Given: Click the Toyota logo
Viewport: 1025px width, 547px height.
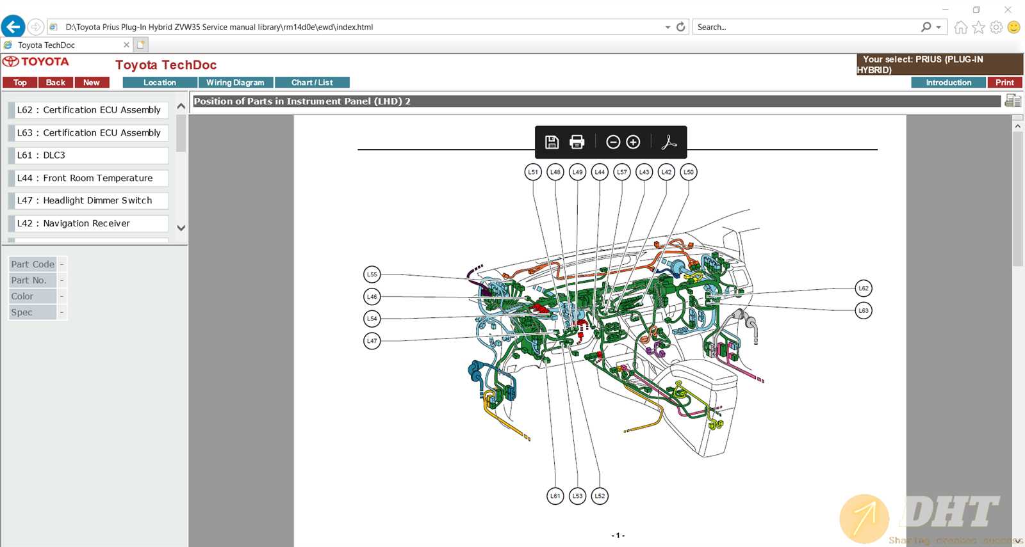Looking at the screenshot, I should 36,61.
